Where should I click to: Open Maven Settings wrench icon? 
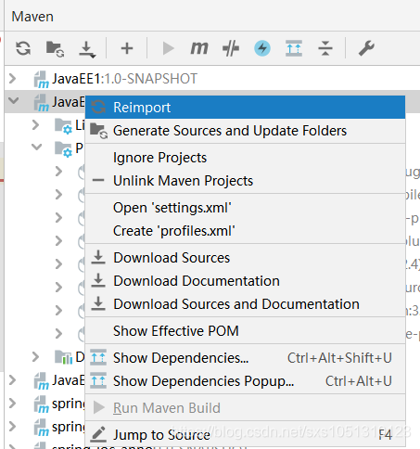366,48
